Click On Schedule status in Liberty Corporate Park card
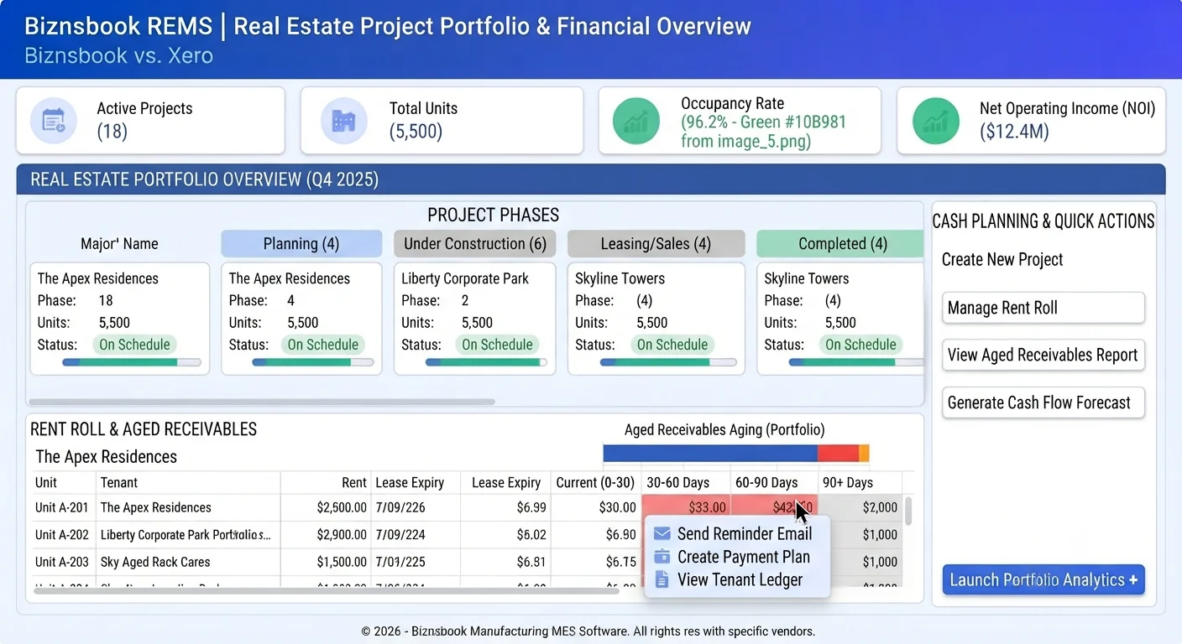This screenshot has height=644, width=1182. coord(497,345)
